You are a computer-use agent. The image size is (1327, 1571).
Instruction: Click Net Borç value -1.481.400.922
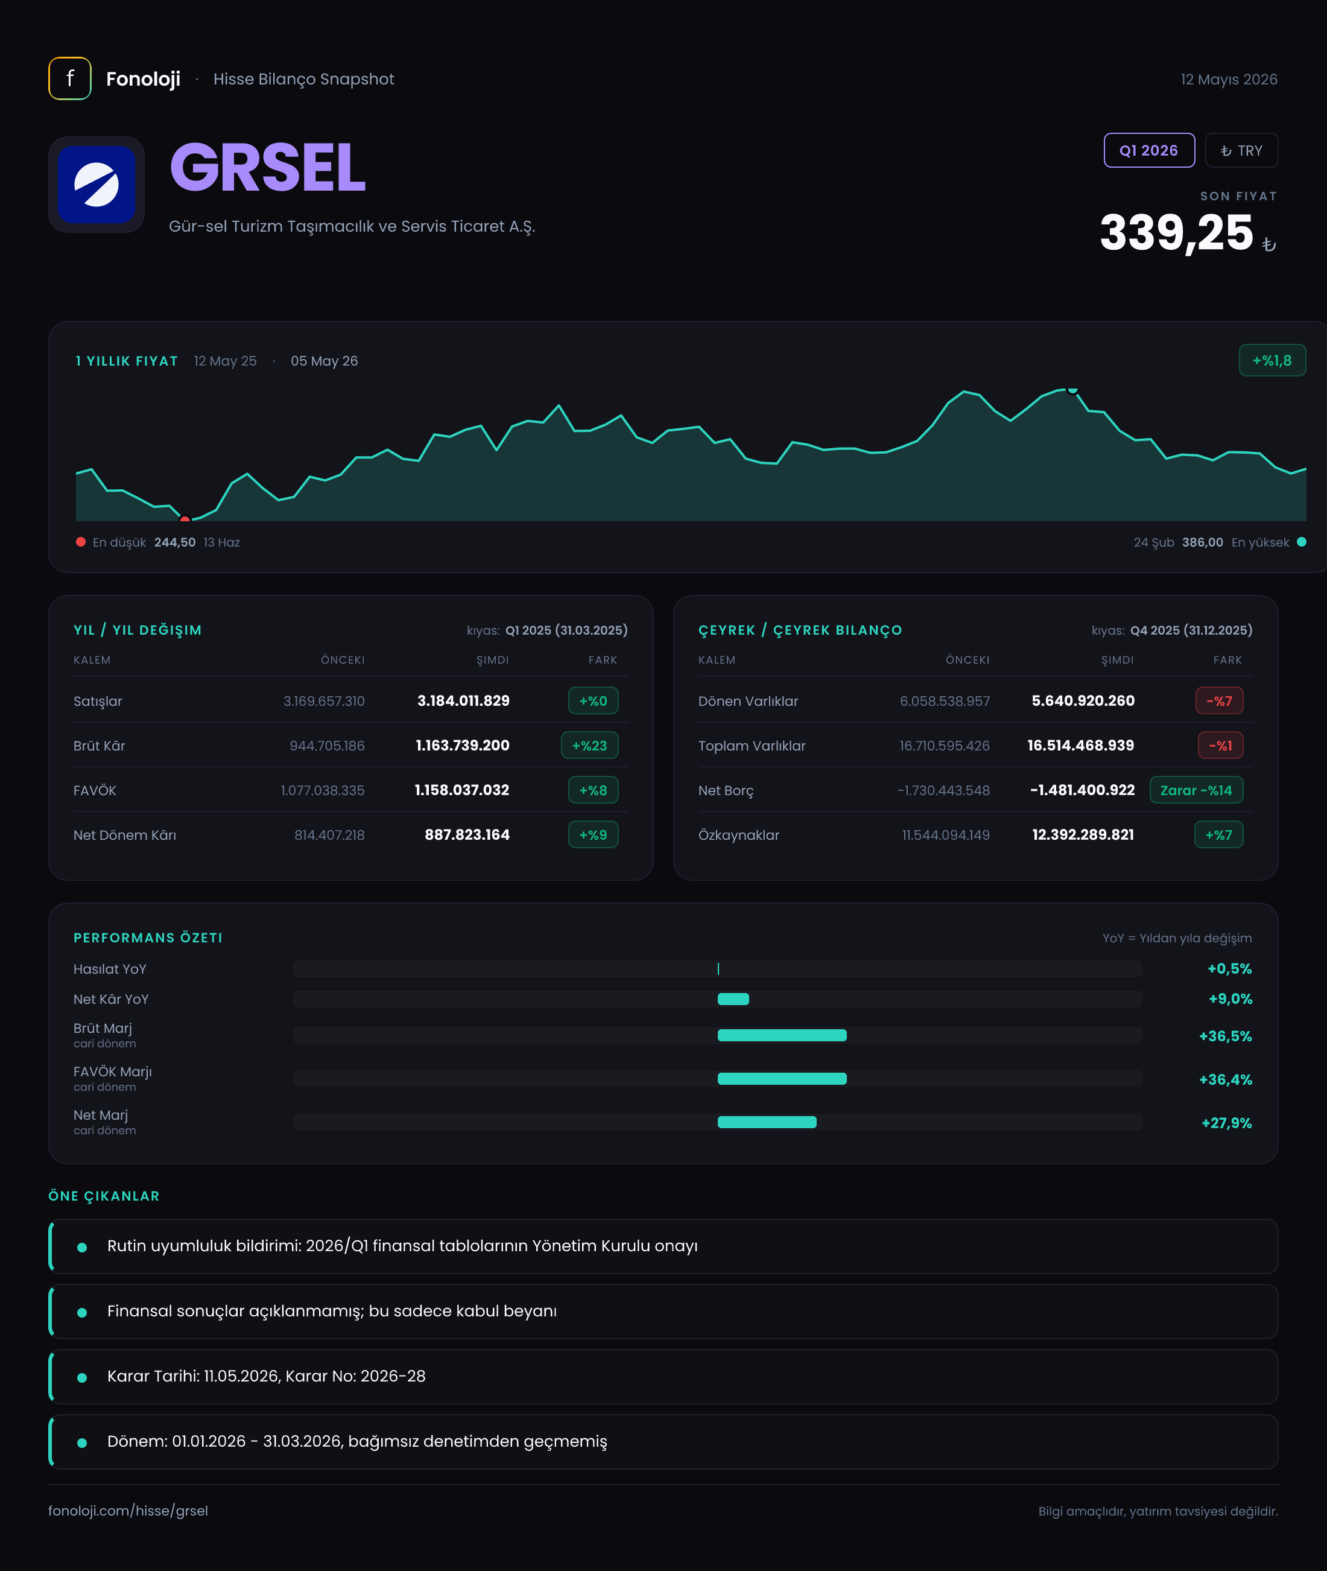[x=1083, y=790]
